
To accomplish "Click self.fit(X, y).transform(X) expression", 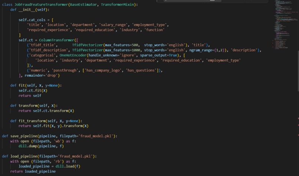I will pos(60,126).
